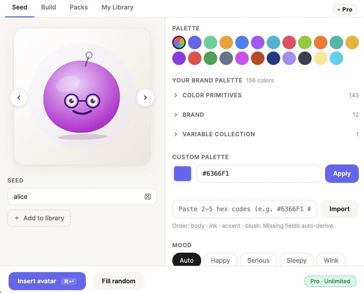Set mood to Happy
The height and width of the screenshot is (293, 364).
click(220, 260)
